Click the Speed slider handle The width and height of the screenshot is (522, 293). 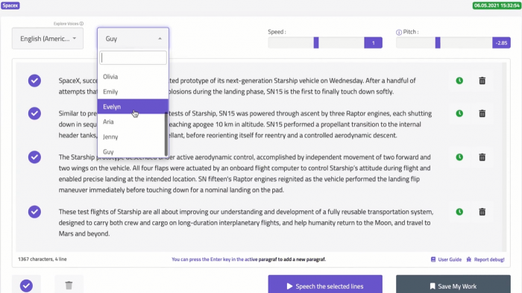click(316, 42)
